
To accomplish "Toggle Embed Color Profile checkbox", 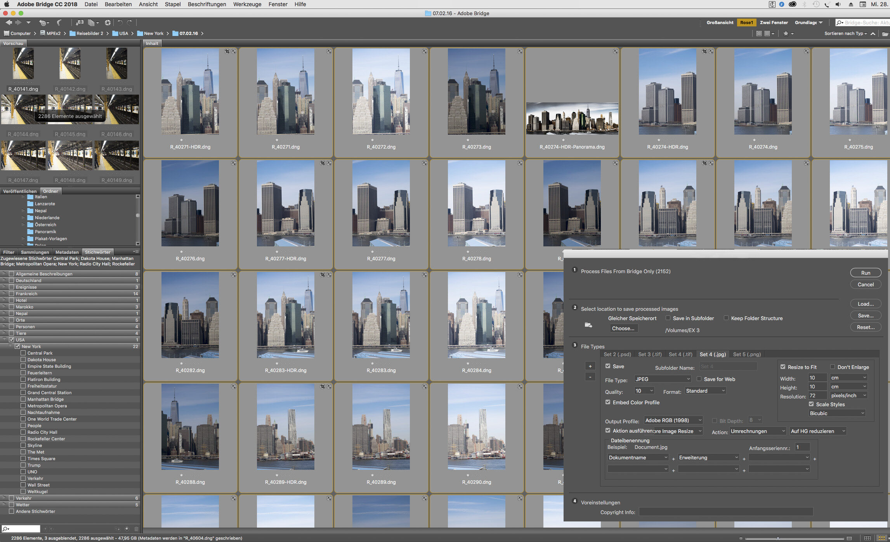I will pyautogui.click(x=608, y=402).
